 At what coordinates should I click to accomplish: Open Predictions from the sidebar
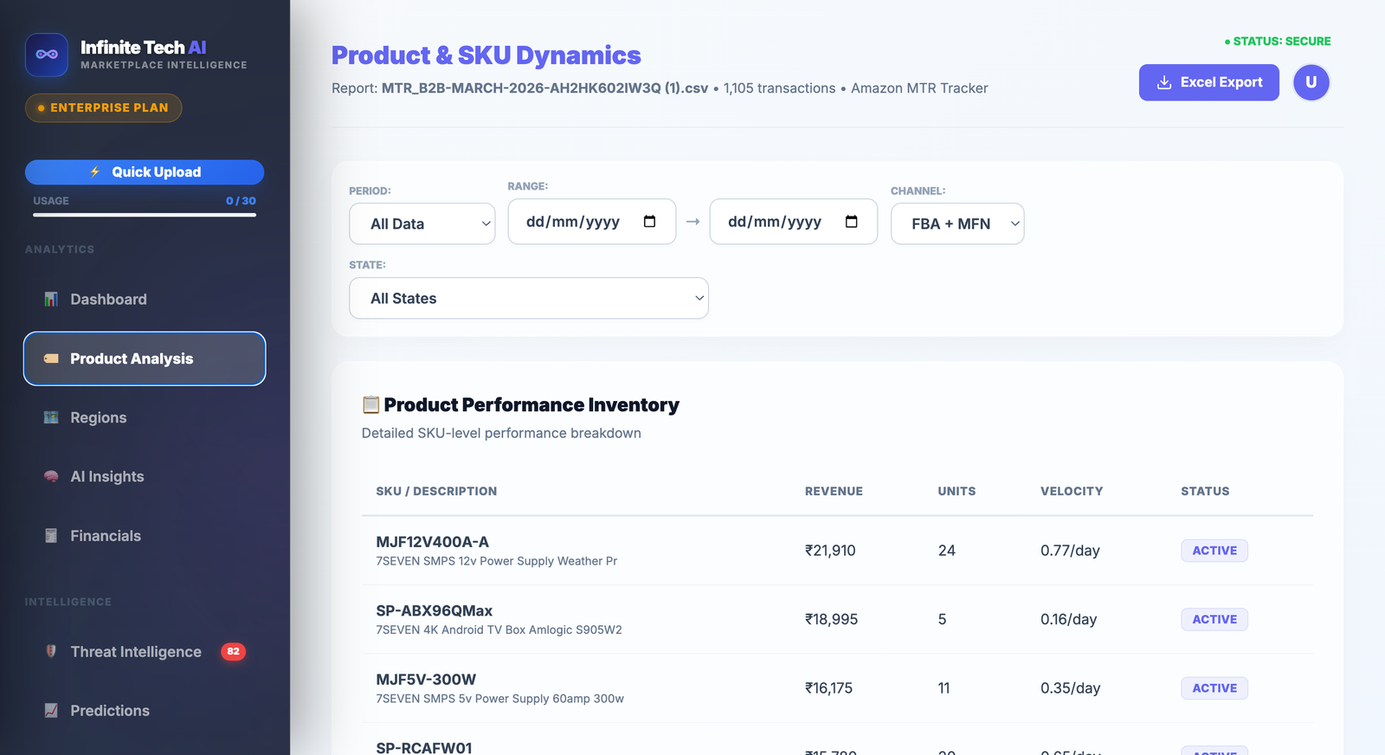pyautogui.click(x=145, y=711)
